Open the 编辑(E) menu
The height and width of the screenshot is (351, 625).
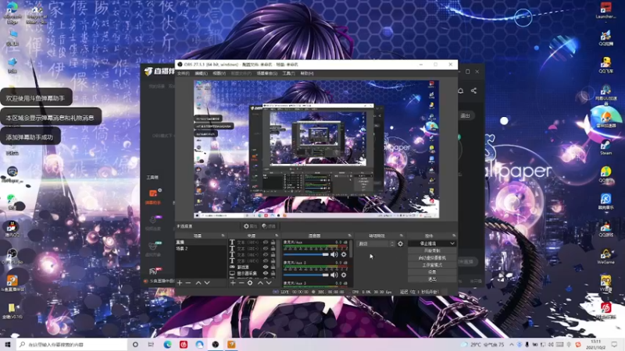click(201, 73)
